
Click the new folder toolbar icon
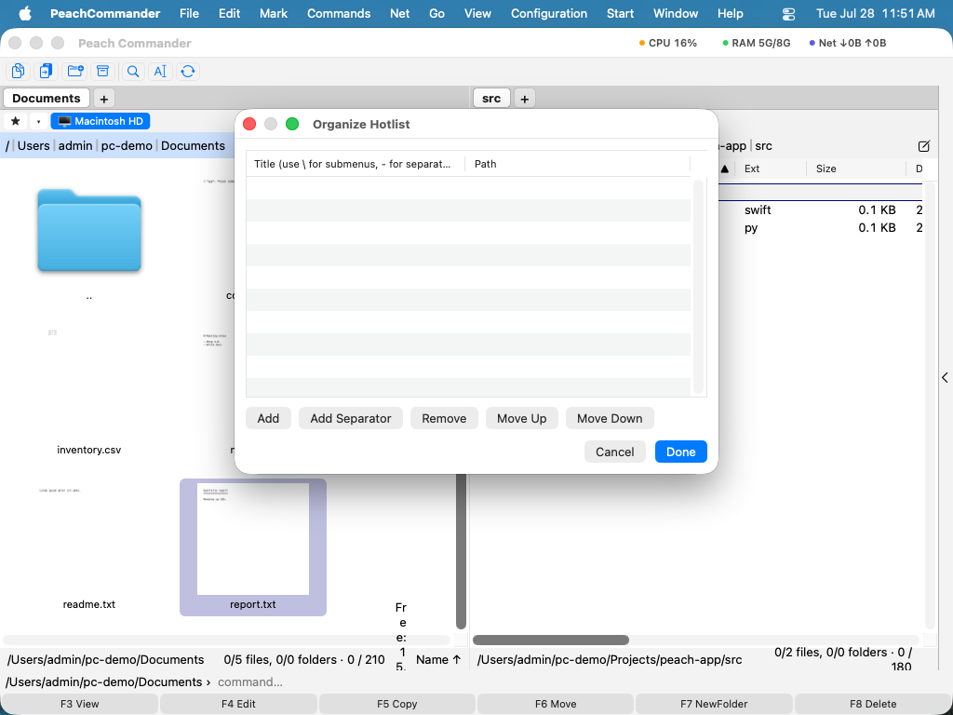point(75,71)
